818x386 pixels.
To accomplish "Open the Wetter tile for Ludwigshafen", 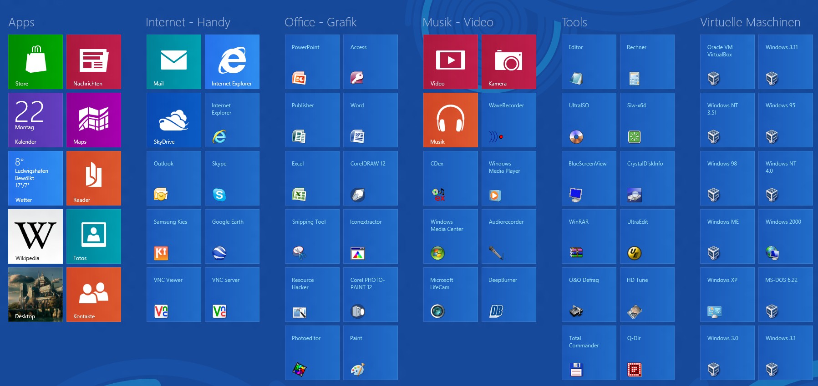I will [x=36, y=178].
